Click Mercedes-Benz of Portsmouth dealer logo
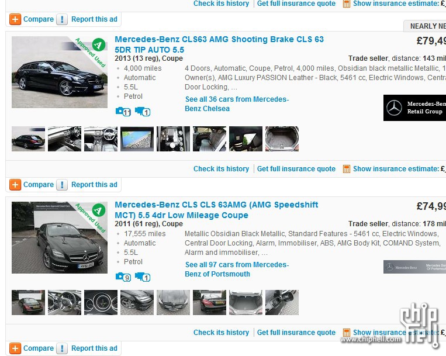The image size is (446, 356). [414, 267]
